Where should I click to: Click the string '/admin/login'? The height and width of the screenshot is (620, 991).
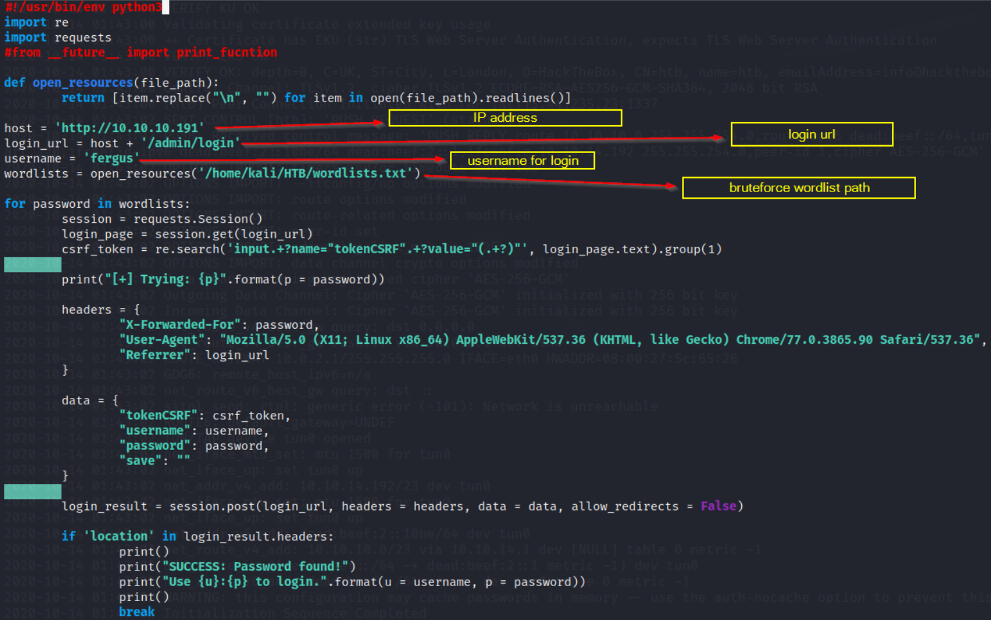[190, 143]
